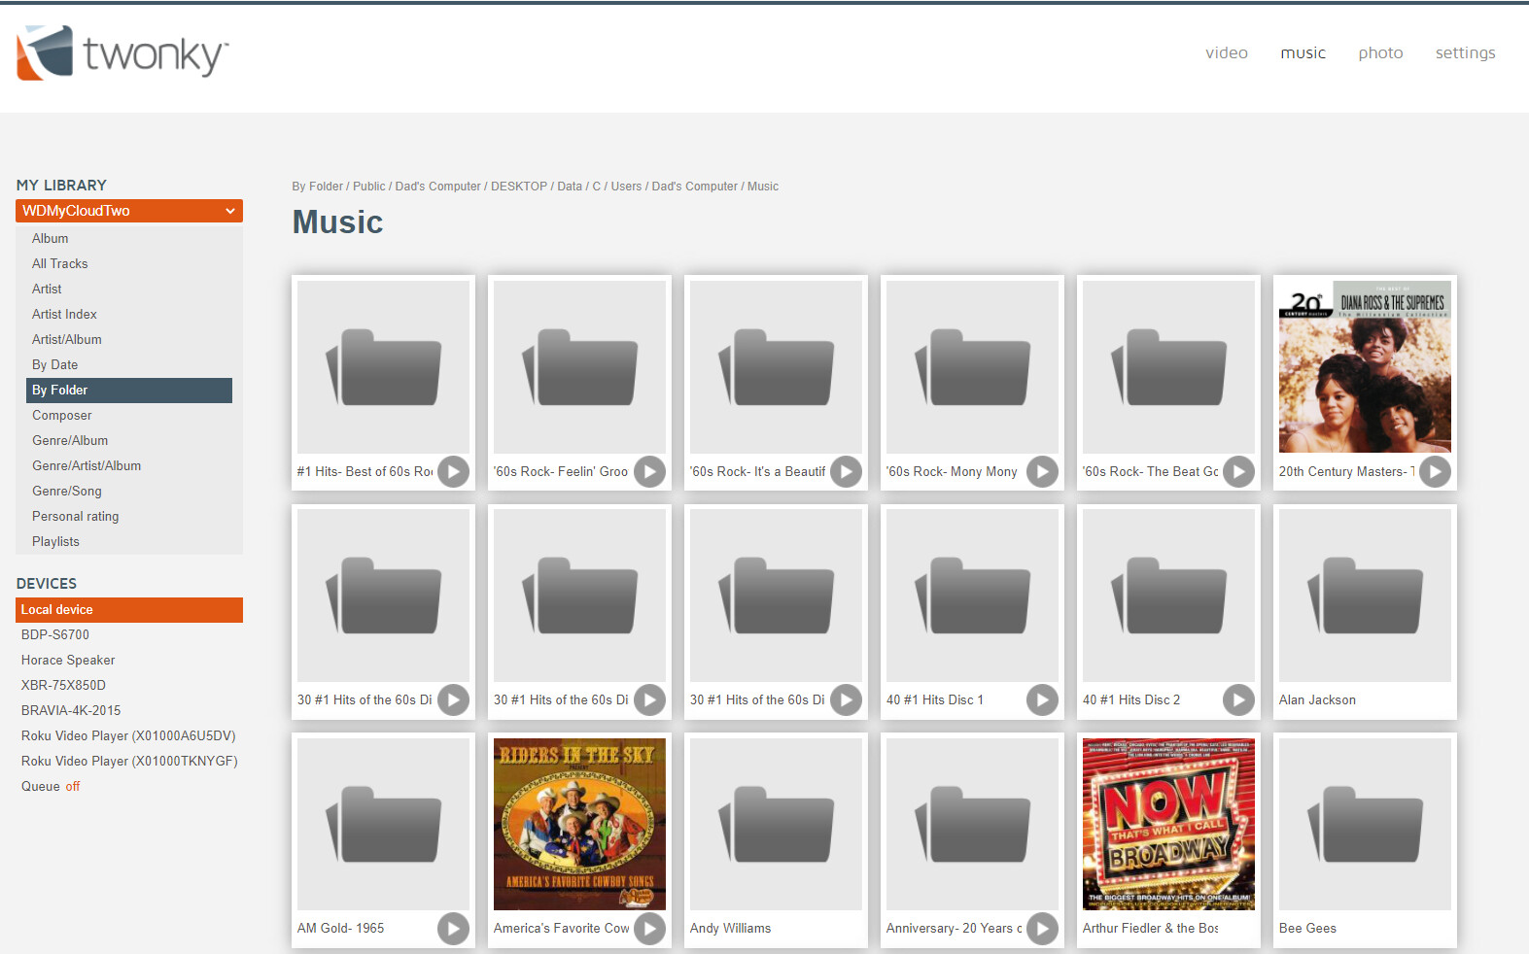Play America's Favorite Cowboy Songs album
Viewport: 1529px width, 954px height.
click(x=649, y=929)
